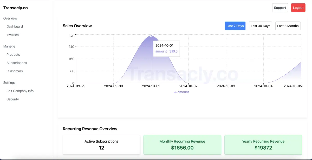
Task: Switch chart to Last 3 Months
Action: (288, 26)
